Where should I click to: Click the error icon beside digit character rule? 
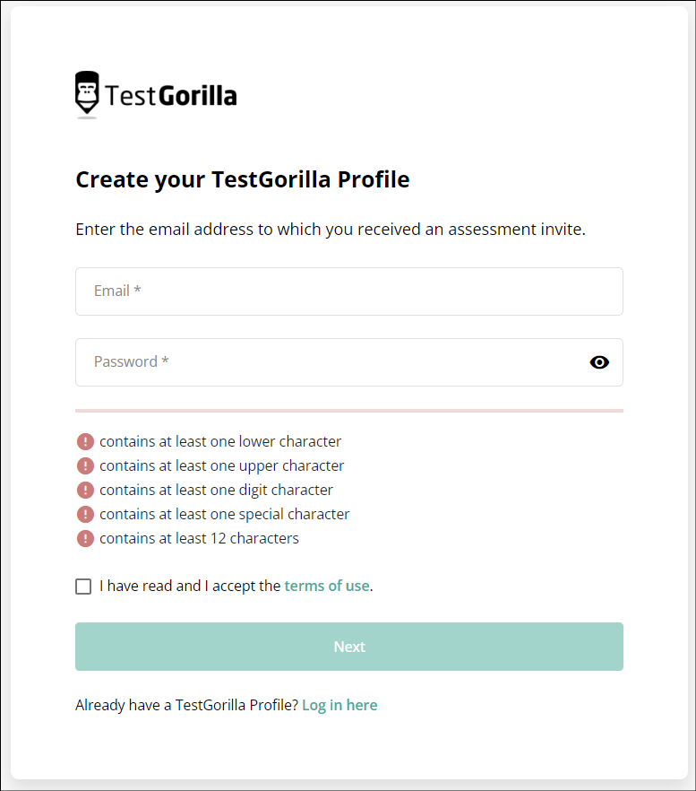84,490
